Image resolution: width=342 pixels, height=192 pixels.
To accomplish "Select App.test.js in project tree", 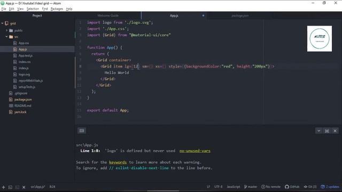I will pos(25,55).
